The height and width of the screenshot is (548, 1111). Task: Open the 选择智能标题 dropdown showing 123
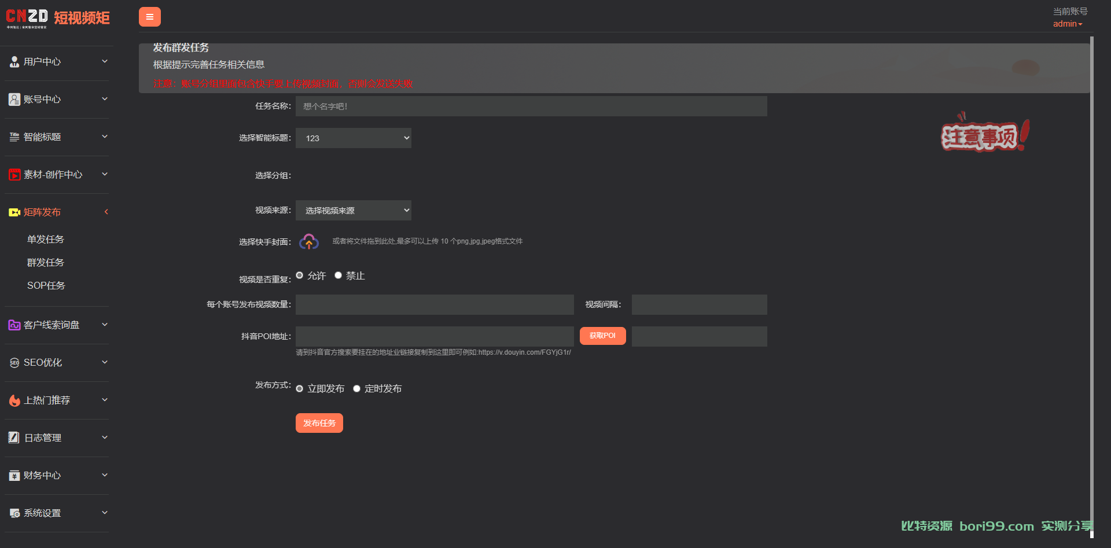pos(354,138)
